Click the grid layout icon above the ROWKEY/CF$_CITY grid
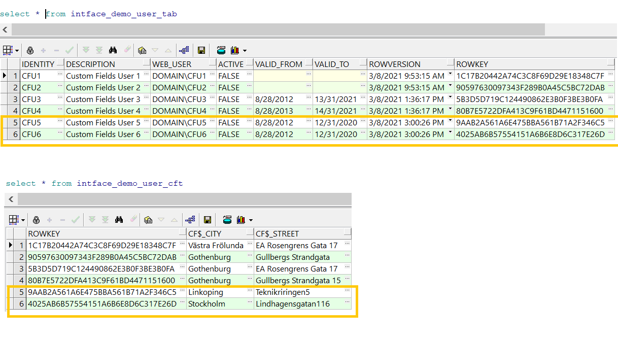This screenshot has height=337, width=618. coord(14,220)
